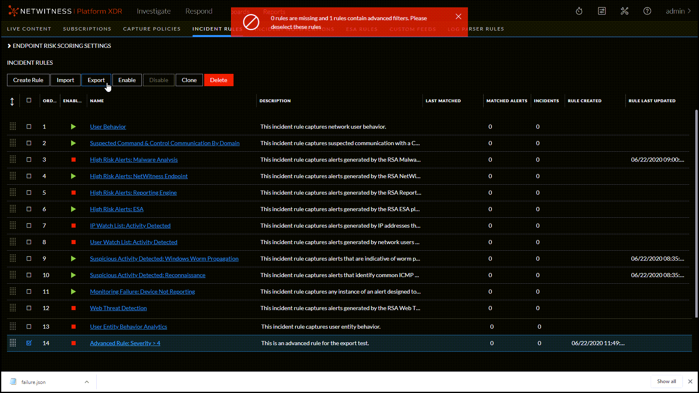Click the drag handle for rule 1
This screenshot has height=393, width=699.
click(x=12, y=127)
